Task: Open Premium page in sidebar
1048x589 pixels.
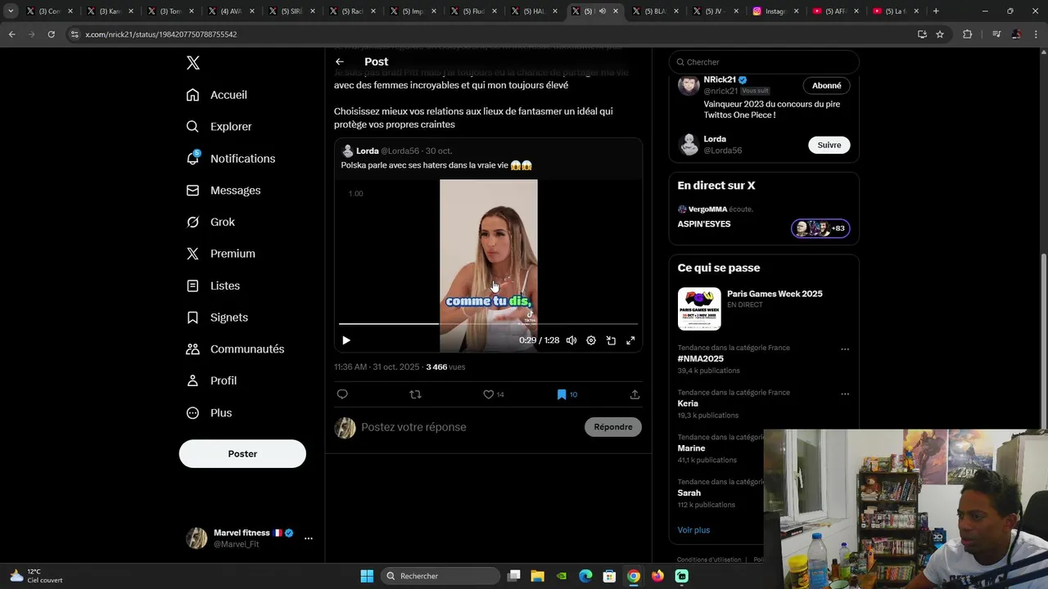Action: (220, 254)
